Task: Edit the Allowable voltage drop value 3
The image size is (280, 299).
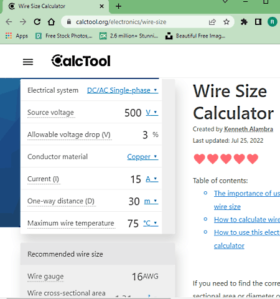Action: click(x=145, y=135)
